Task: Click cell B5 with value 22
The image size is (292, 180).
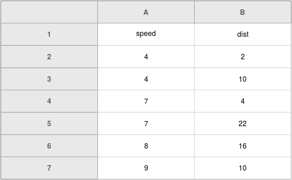Action: (x=243, y=124)
